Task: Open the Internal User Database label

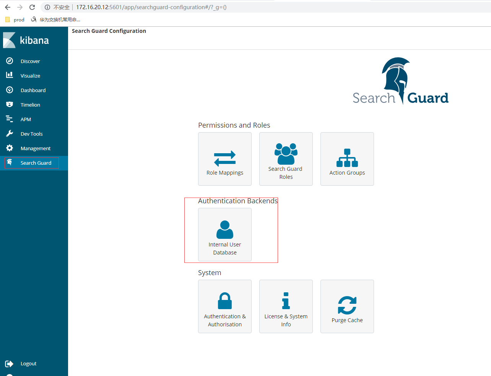Action: click(225, 248)
